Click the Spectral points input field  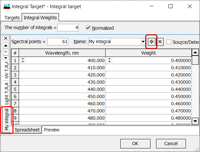click(58, 42)
